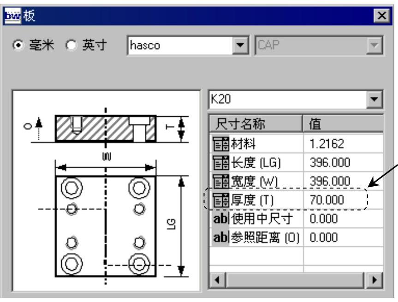Select the thickness value 70.000
The height and width of the screenshot is (302, 398).
point(327,200)
